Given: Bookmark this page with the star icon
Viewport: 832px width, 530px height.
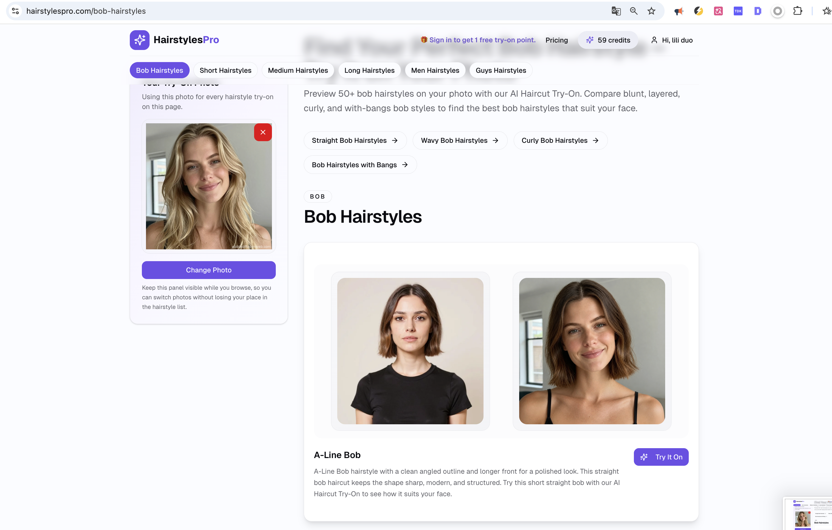Looking at the screenshot, I should click(651, 11).
